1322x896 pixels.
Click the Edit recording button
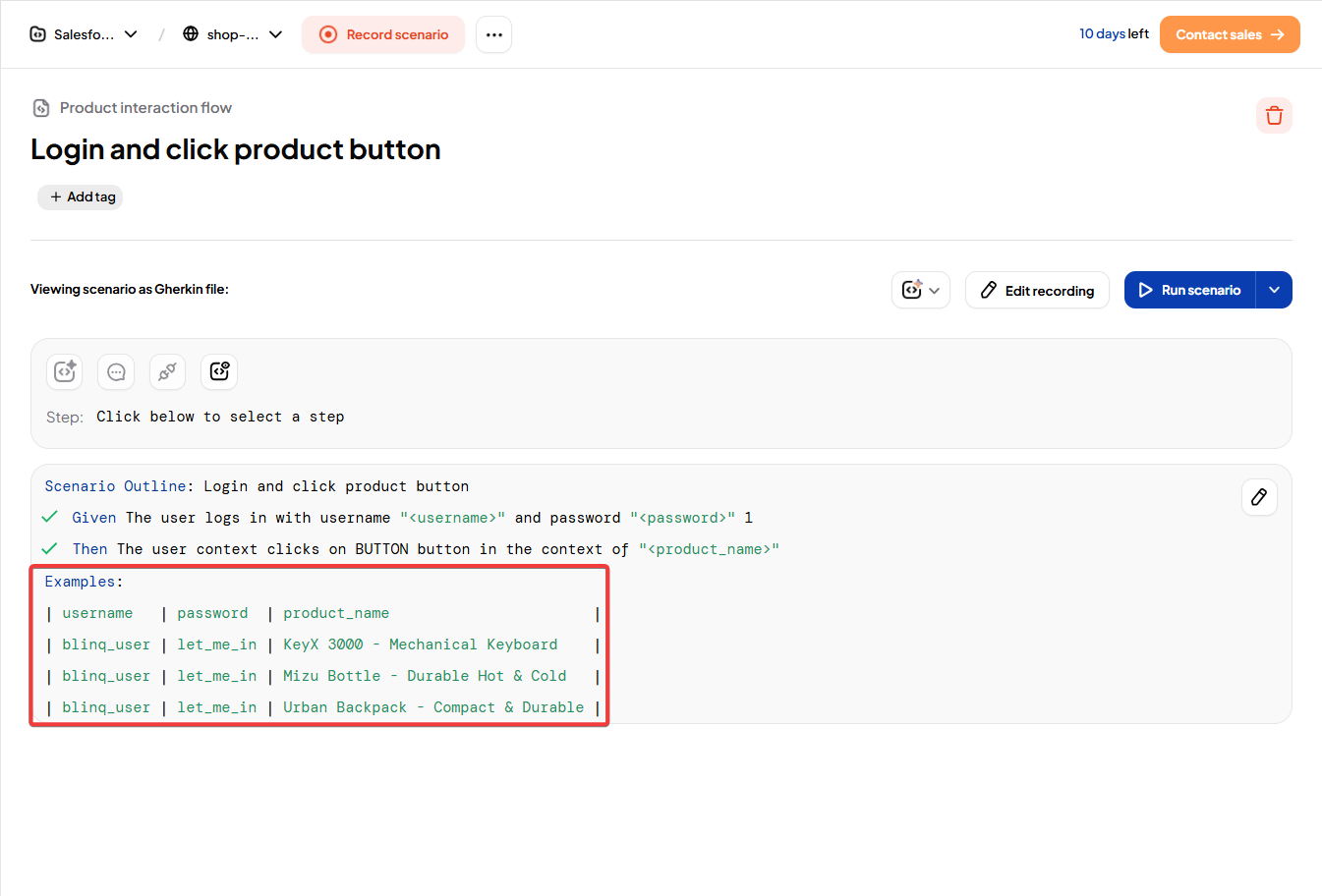pyautogui.click(x=1037, y=290)
